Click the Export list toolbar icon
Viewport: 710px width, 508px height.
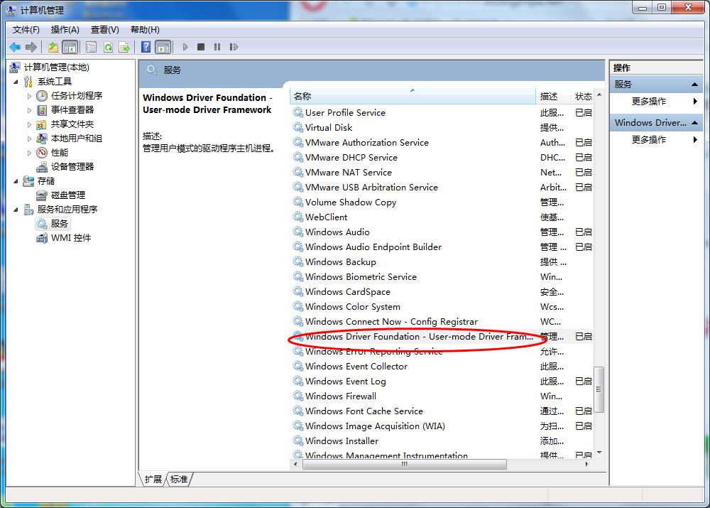point(124,47)
